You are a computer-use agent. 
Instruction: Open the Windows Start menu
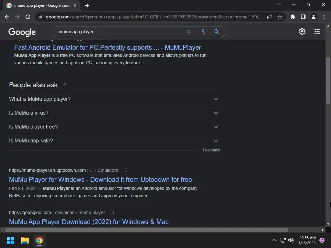[x=10, y=240]
